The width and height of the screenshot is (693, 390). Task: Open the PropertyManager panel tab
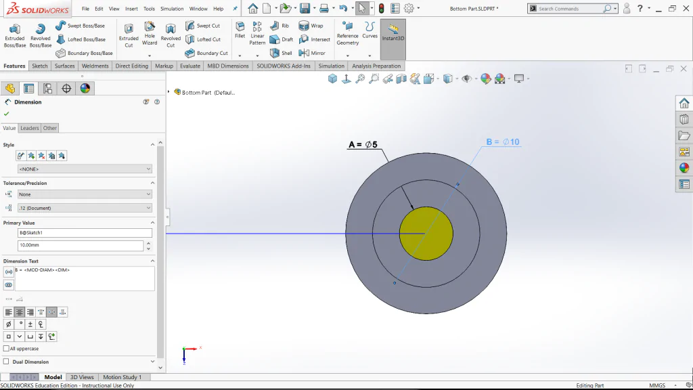(28, 89)
